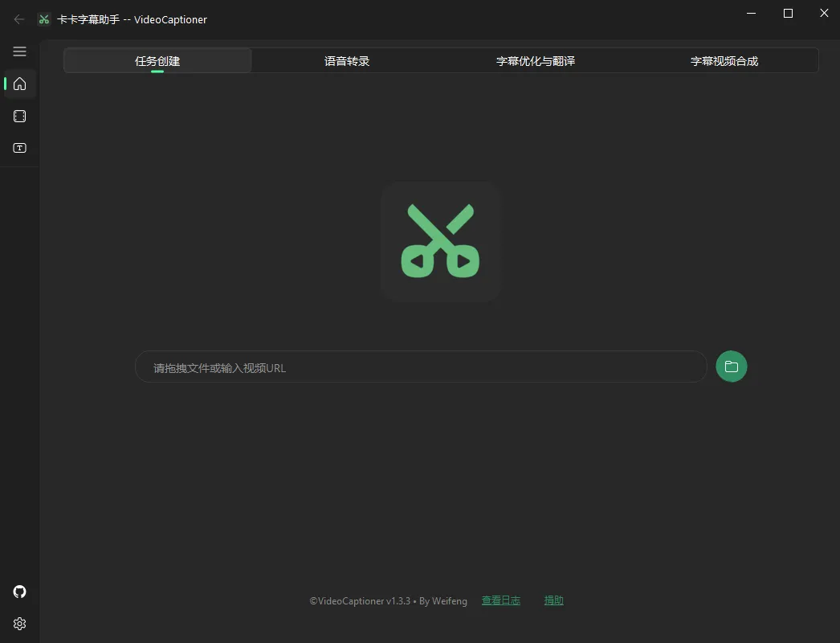Screen dimensions: 840x643
Task: Open the GitHub link icon in sidebar
Action: click(x=20, y=592)
